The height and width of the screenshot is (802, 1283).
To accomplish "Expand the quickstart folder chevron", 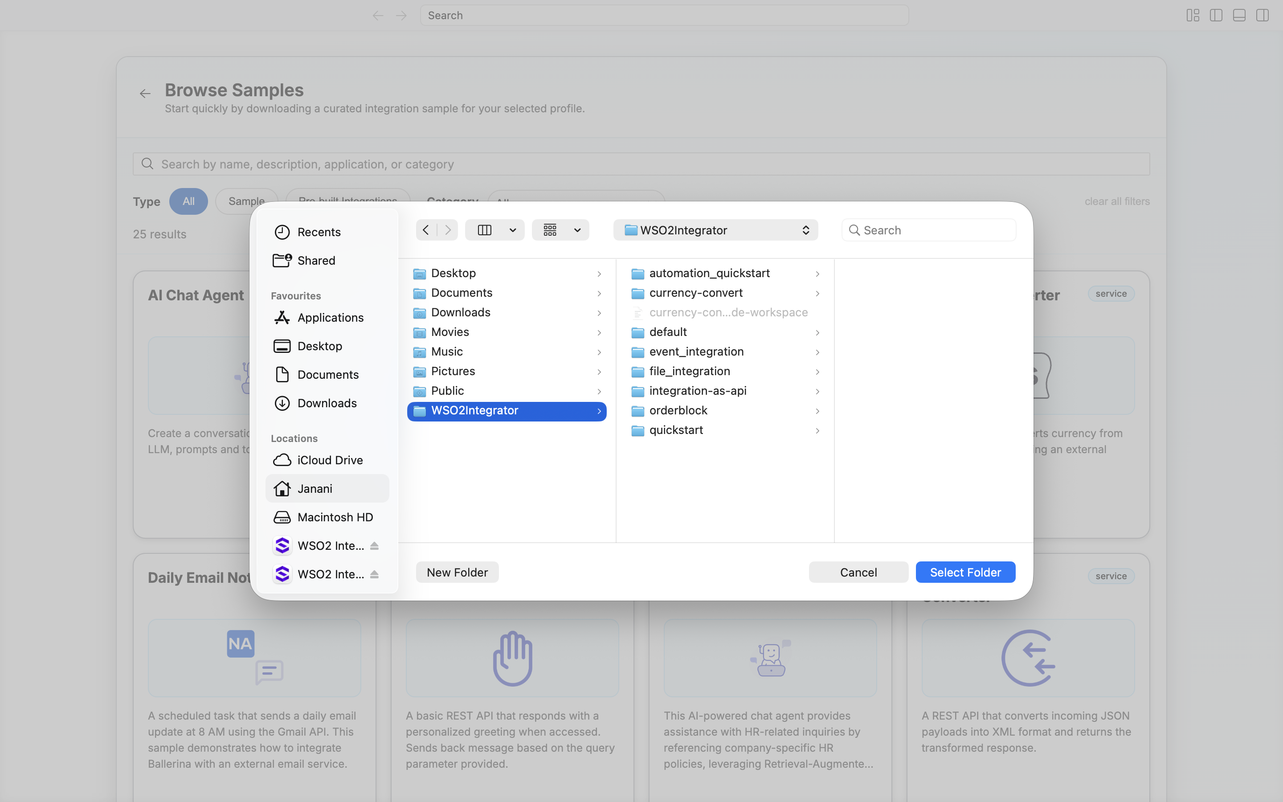I will [x=817, y=431].
